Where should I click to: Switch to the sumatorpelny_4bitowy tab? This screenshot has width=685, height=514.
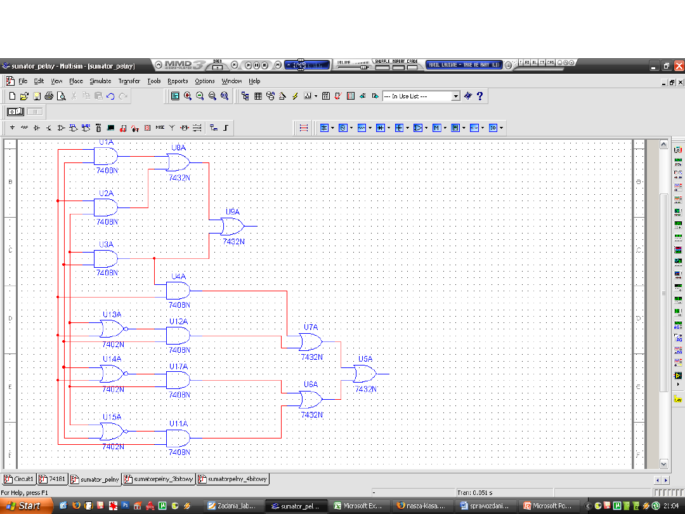tap(233, 479)
